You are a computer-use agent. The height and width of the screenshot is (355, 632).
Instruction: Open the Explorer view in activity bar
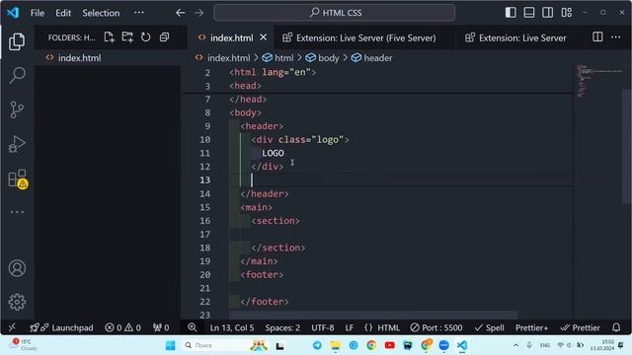[17, 41]
